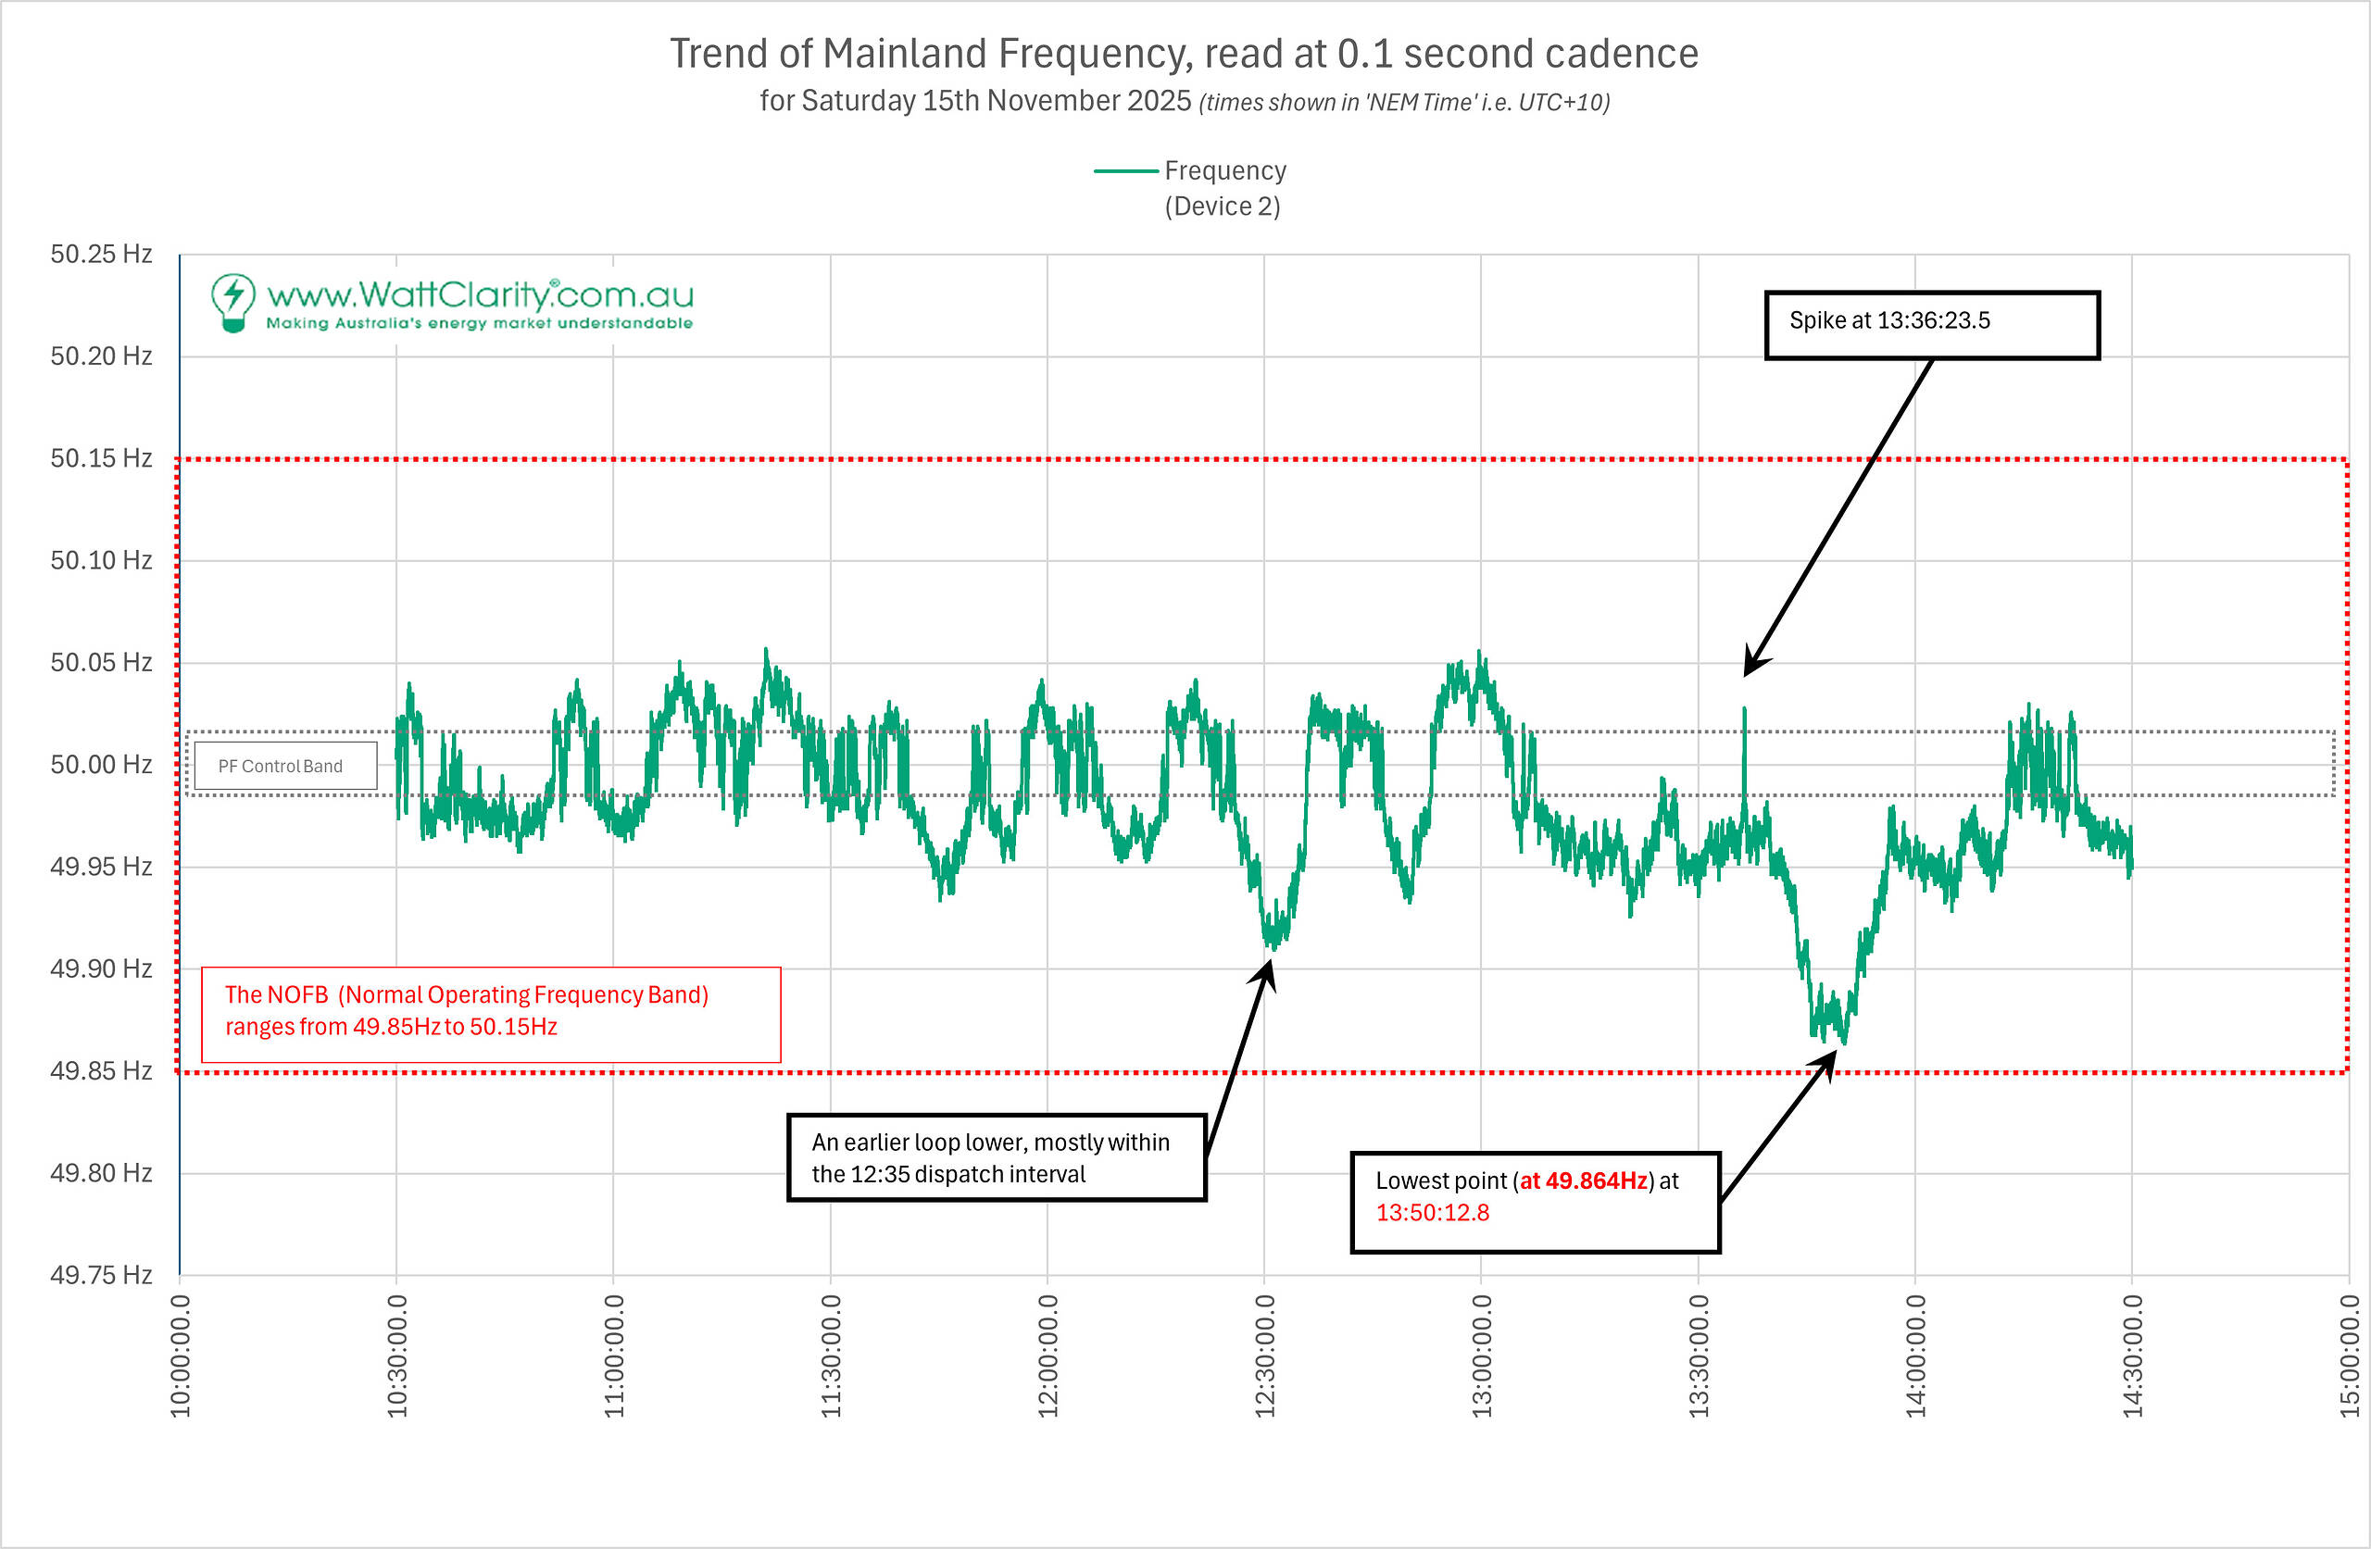Click the NOFB red description text box
This screenshot has width=2371, height=1549.
click(490, 1013)
